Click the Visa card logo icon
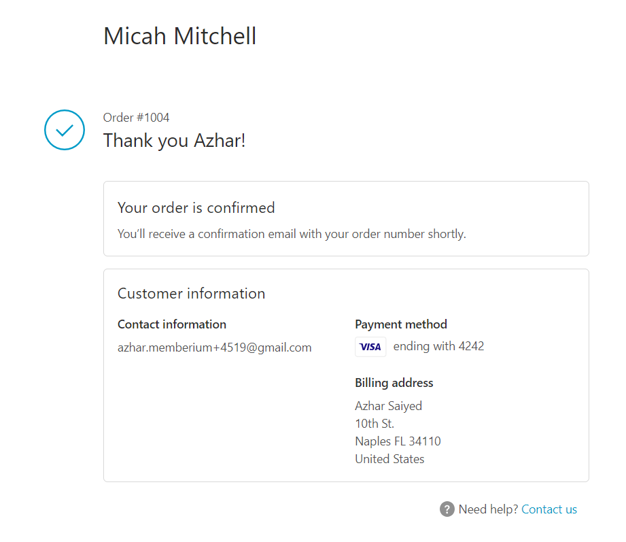The width and height of the screenshot is (626, 542). (370, 347)
